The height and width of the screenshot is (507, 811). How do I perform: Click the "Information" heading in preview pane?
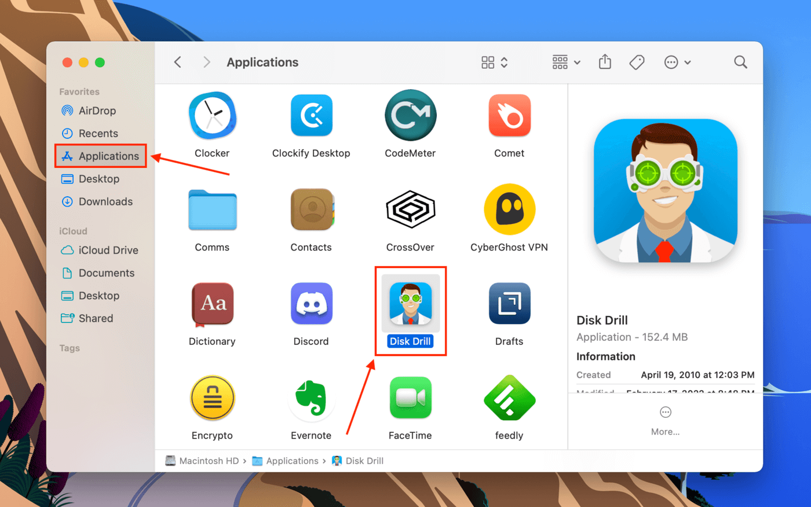click(x=606, y=357)
